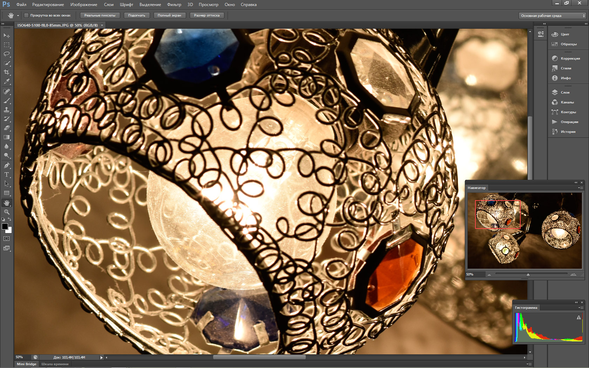Click the 'Полный экран' button
Image resolution: width=589 pixels, height=368 pixels.
point(169,15)
